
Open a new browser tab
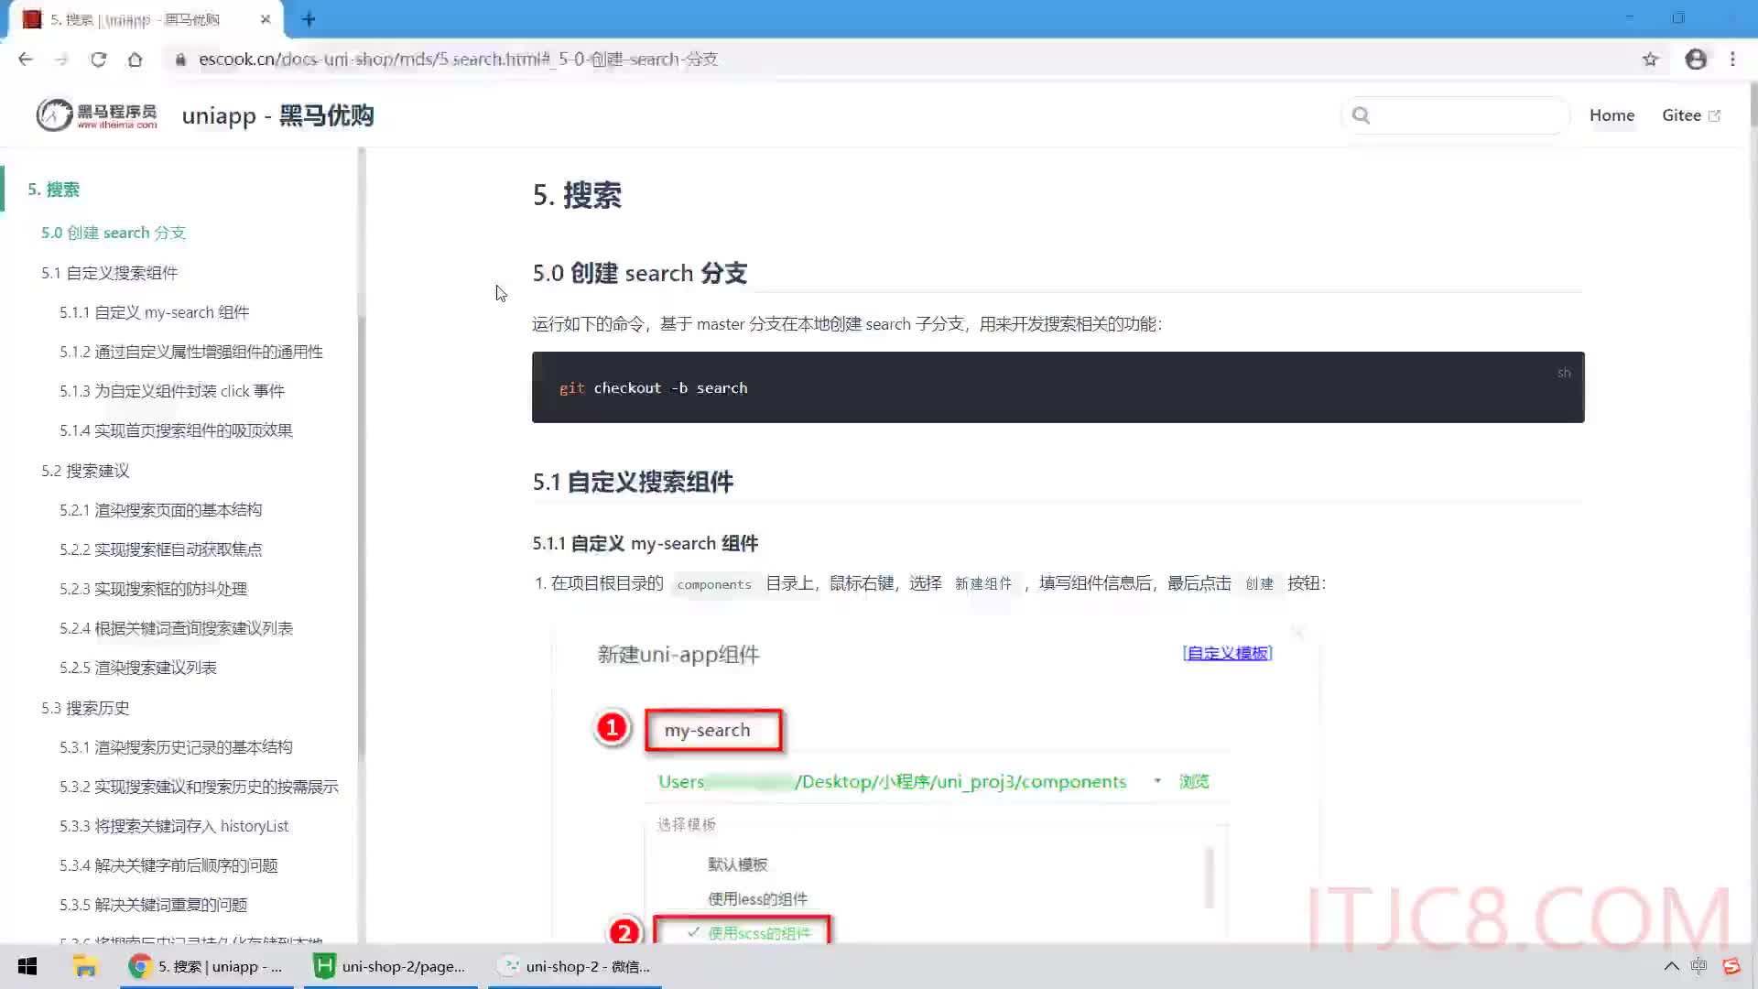point(309,19)
